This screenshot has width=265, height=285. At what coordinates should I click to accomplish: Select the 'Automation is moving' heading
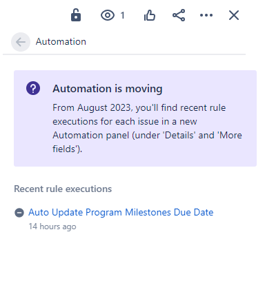108,89
